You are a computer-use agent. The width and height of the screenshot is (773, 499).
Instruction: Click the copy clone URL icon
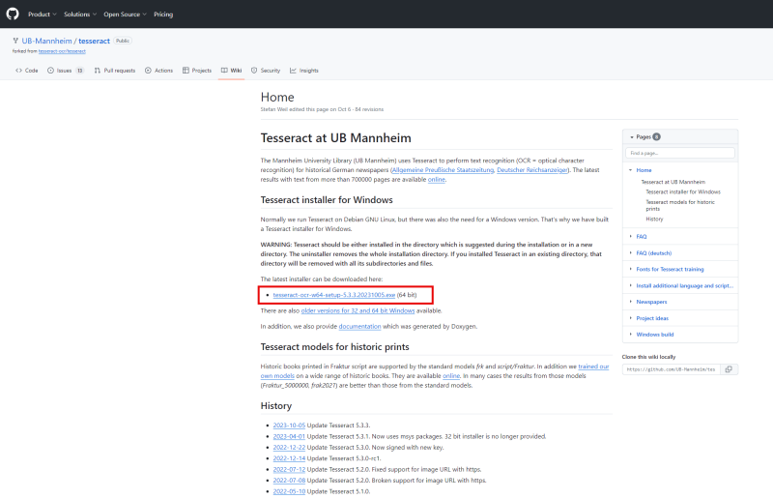coord(730,368)
